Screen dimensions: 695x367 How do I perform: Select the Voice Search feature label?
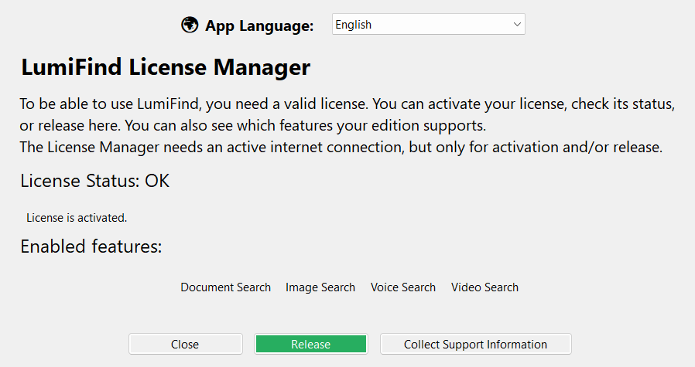(x=403, y=287)
